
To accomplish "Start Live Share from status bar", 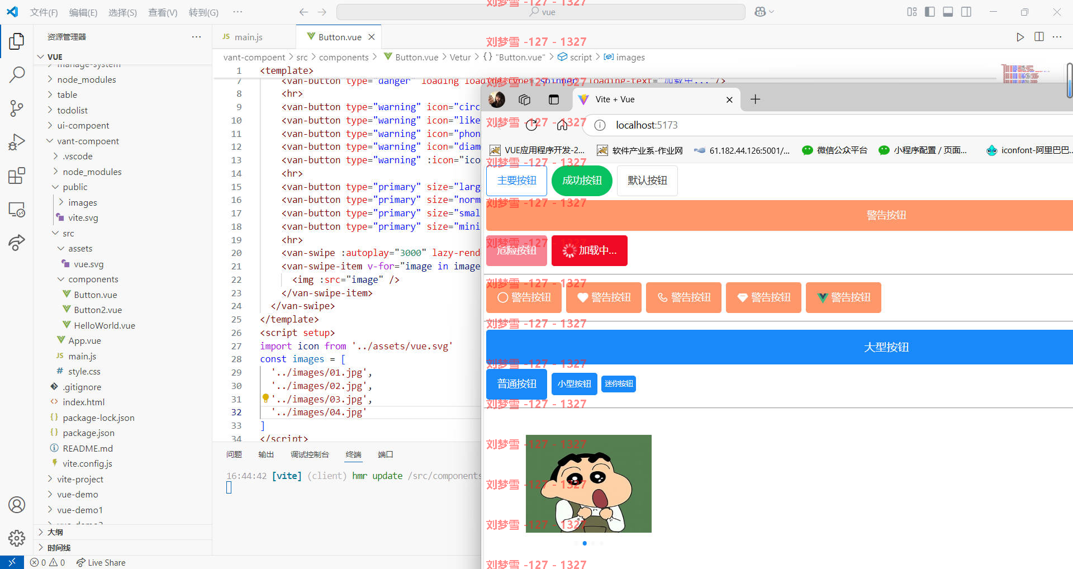I will (101, 562).
